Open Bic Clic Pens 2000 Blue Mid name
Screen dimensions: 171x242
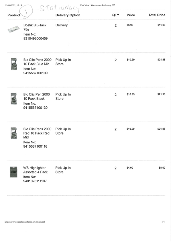pyautogui.click(x=38, y=62)
